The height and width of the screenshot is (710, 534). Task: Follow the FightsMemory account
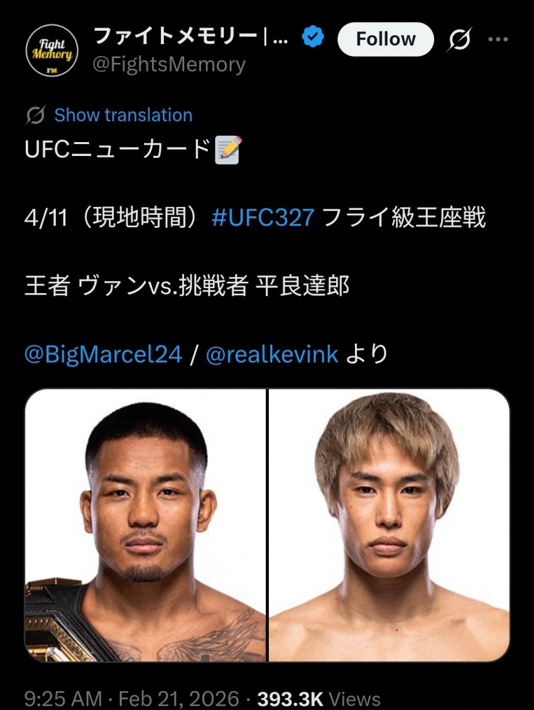pos(386,40)
